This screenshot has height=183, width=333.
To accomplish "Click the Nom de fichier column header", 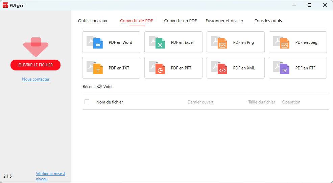I will (x=110, y=102).
